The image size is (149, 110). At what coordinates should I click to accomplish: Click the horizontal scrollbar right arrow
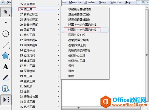click(143, 108)
